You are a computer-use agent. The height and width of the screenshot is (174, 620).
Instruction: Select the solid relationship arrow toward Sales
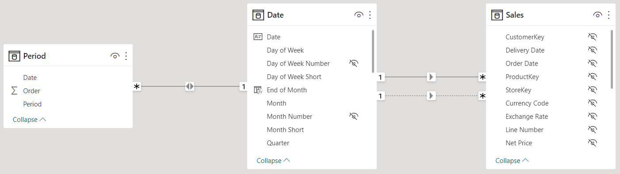432,77
